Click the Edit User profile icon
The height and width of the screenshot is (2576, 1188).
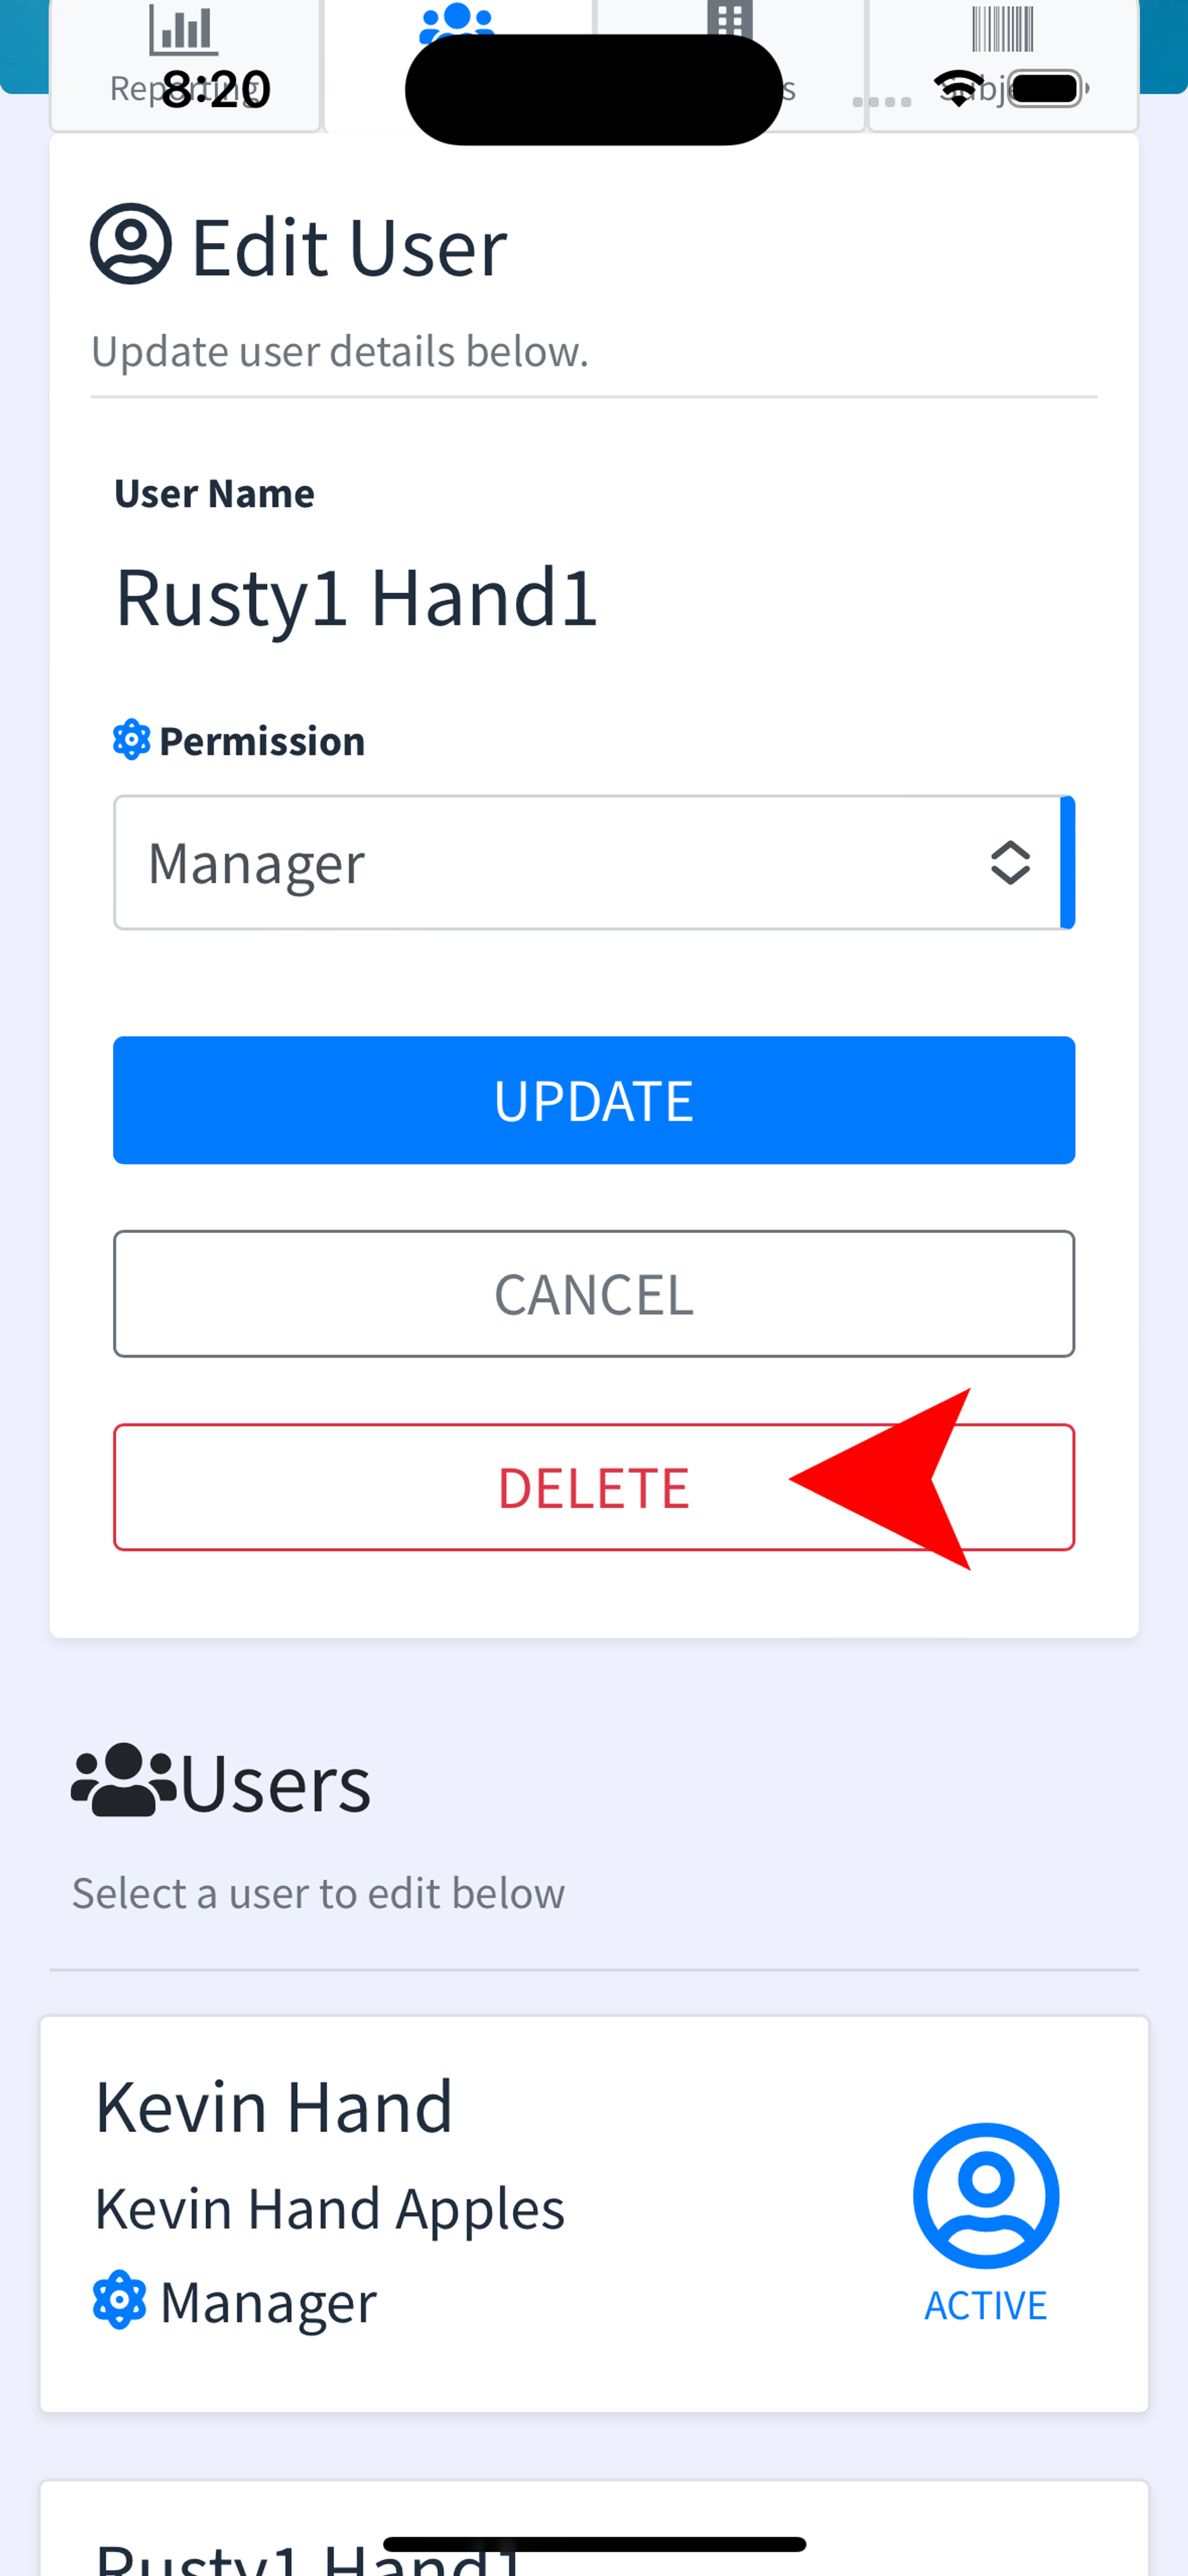tap(131, 244)
